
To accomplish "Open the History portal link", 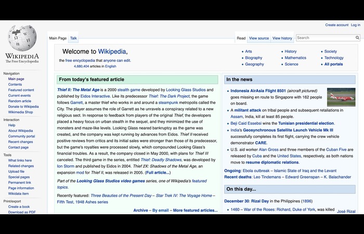I will point(290,51).
